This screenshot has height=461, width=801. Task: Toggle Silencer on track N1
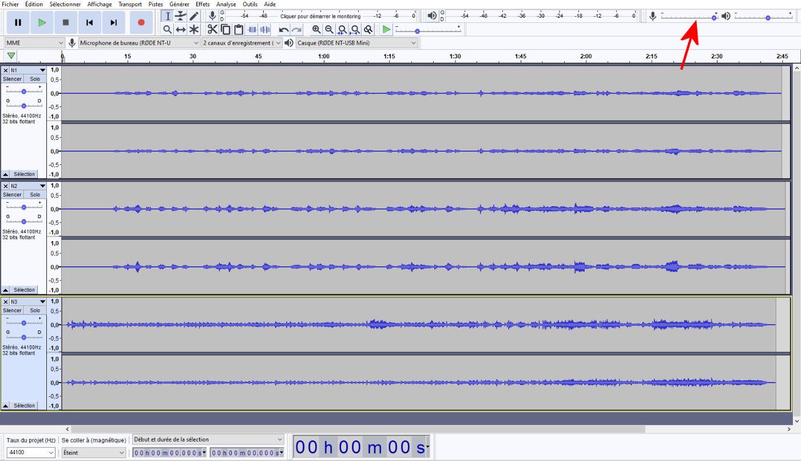(x=12, y=79)
